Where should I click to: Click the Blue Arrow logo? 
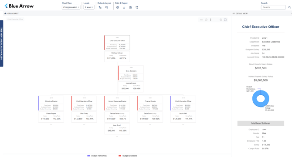pyautogui.click(x=19, y=6)
